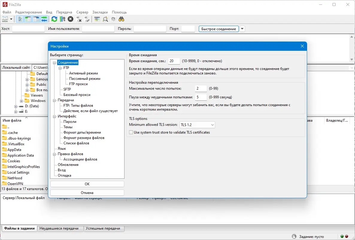This screenshot has width=355, height=240.
Task: Select Пассивный режим settings page
Action: [85, 79]
